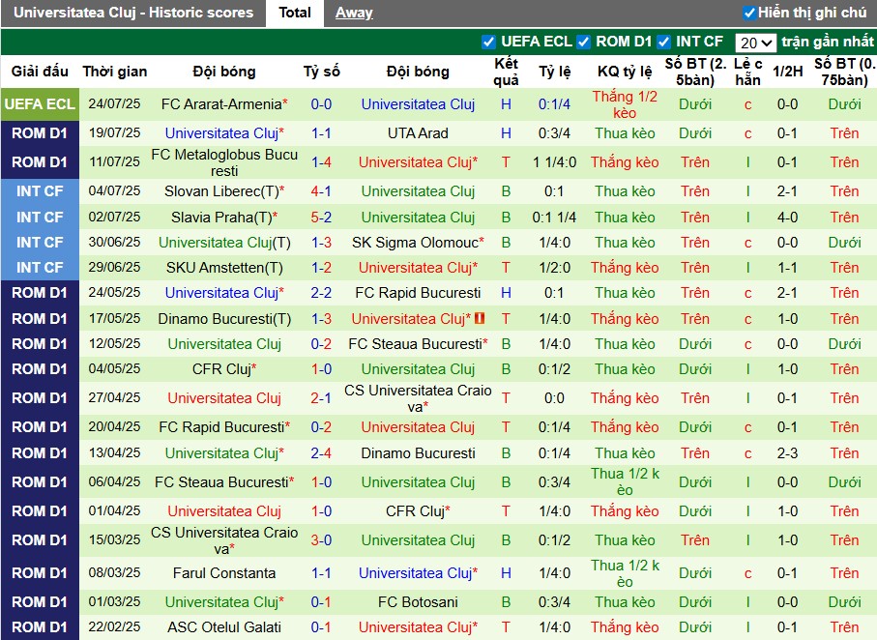Open the Farul Constanta team link
Screen dimensions: 877x640
pos(224,573)
